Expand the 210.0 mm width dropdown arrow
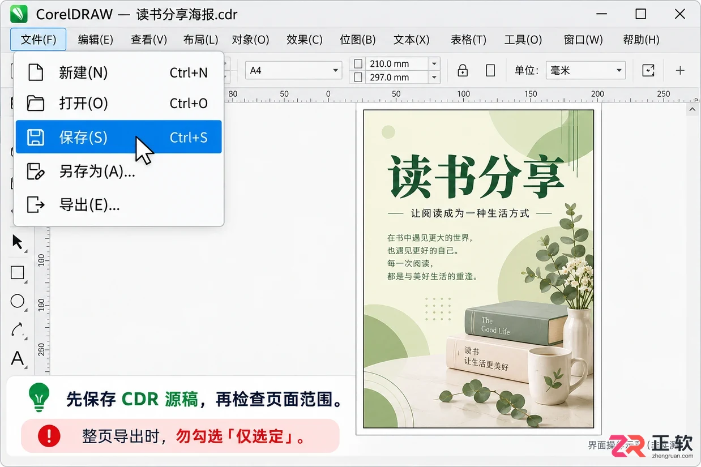The height and width of the screenshot is (467, 701). 434,64
